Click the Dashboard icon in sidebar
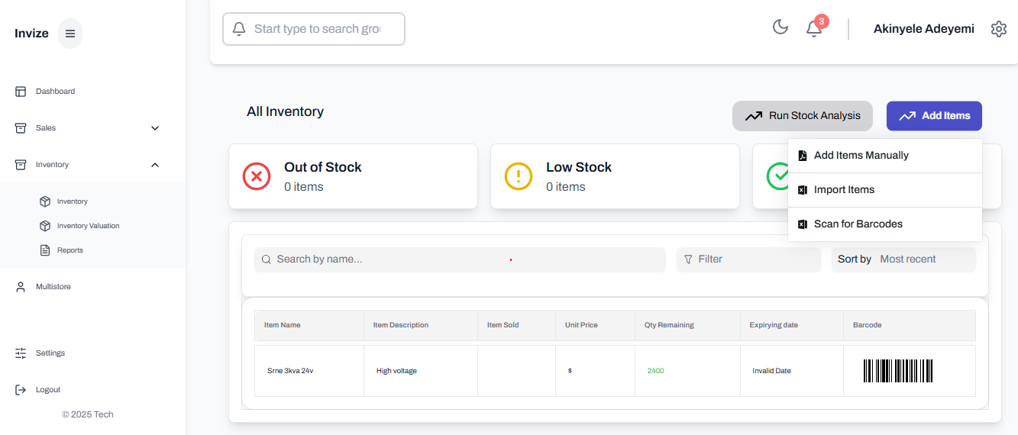The width and height of the screenshot is (1018, 435). (21, 92)
